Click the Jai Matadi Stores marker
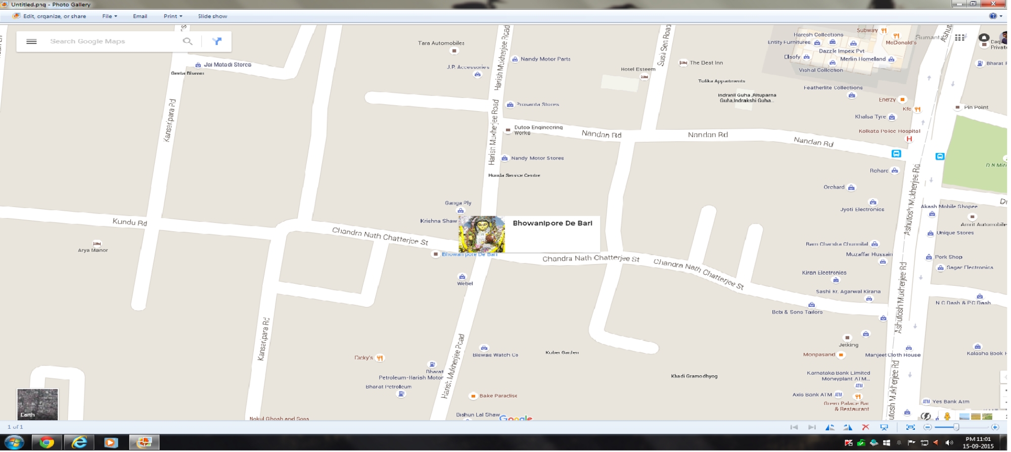 [198, 65]
